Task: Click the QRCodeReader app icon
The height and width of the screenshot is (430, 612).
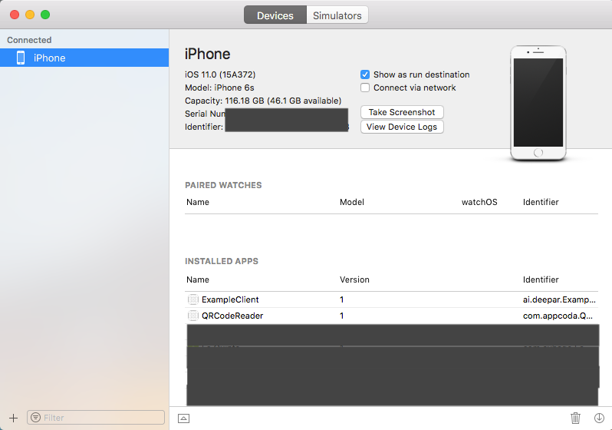Action: click(x=193, y=316)
